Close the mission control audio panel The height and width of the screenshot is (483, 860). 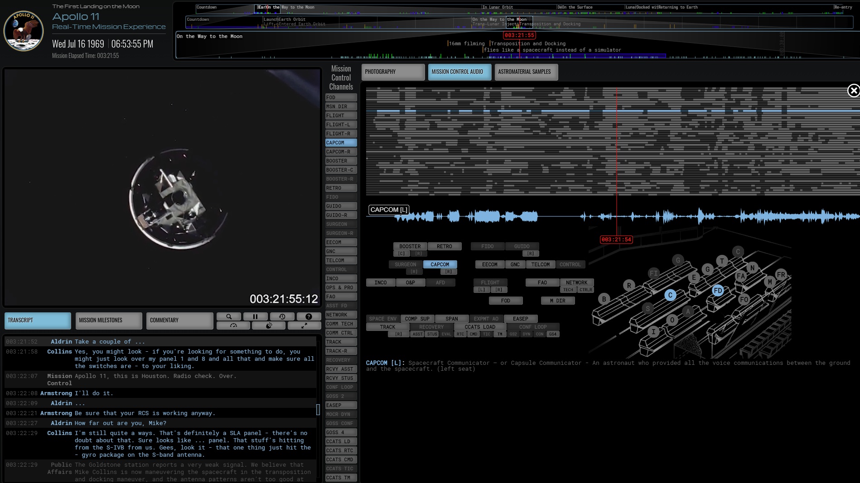point(853,91)
